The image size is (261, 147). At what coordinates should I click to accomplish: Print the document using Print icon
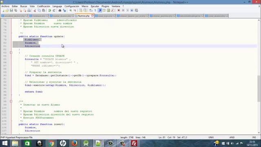pos(29,11)
